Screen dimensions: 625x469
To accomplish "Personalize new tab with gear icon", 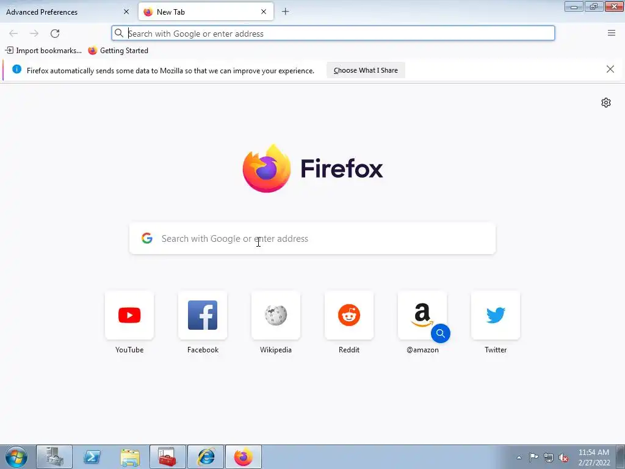I will 606,103.
